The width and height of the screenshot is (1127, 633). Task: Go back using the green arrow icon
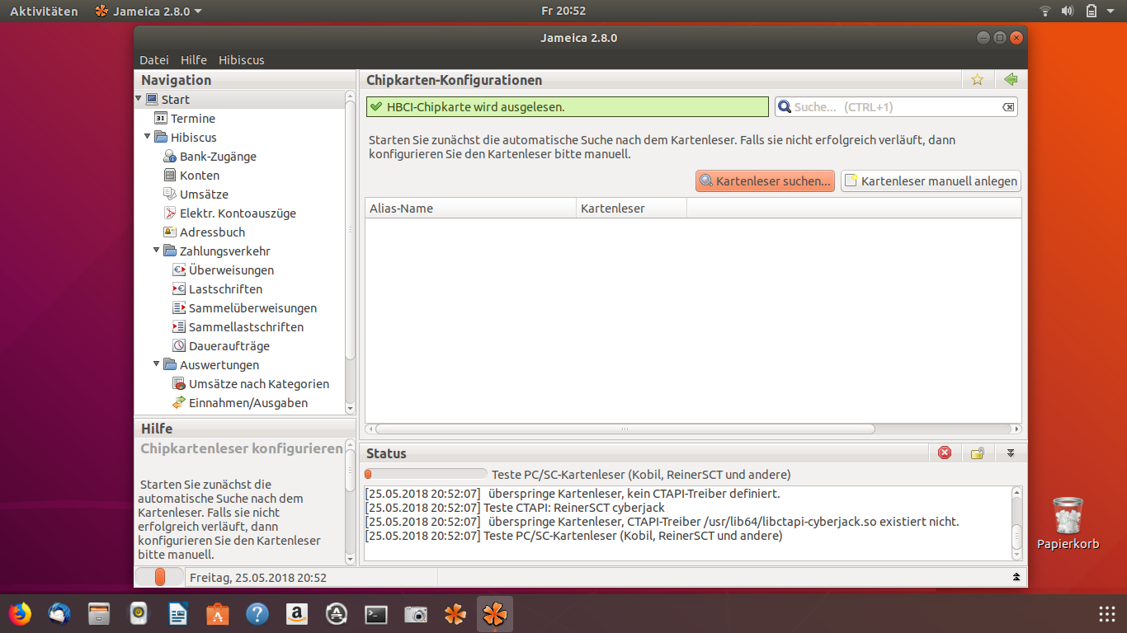tap(1011, 80)
